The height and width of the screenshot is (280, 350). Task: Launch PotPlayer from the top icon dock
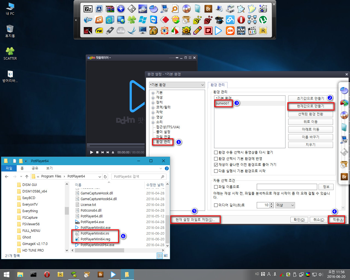218,31
